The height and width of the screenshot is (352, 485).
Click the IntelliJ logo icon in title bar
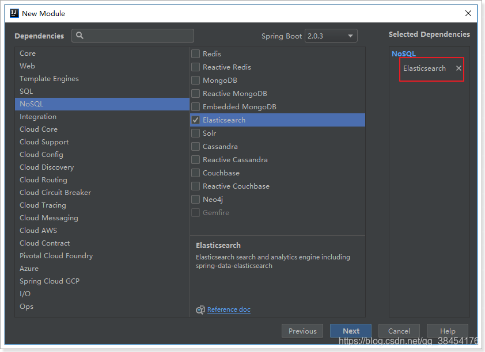14,14
